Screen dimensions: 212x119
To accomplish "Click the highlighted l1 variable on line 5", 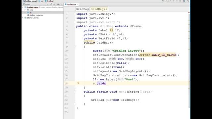I will coord(111,30).
